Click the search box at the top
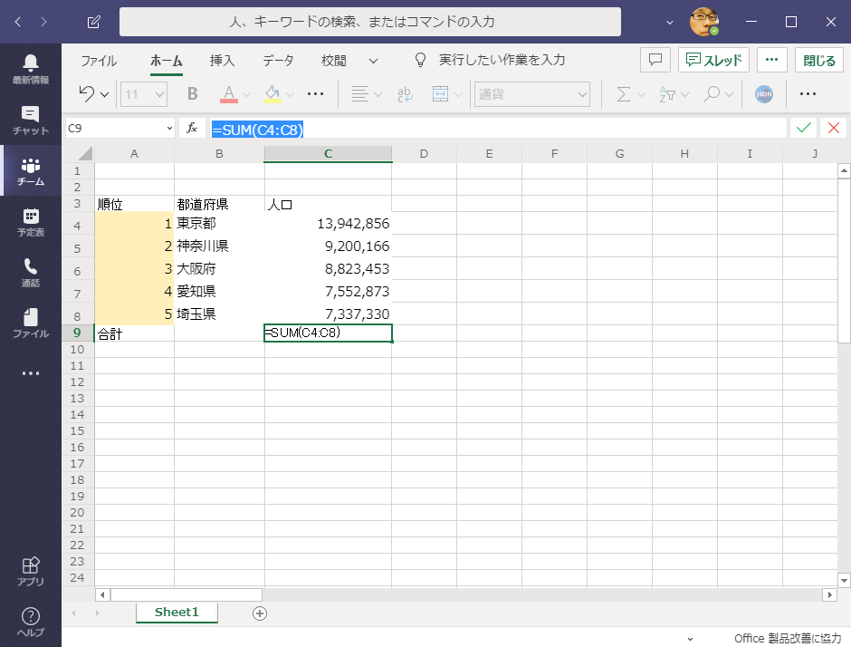This screenshot has width=851, height=647. (x=369, y=22)
